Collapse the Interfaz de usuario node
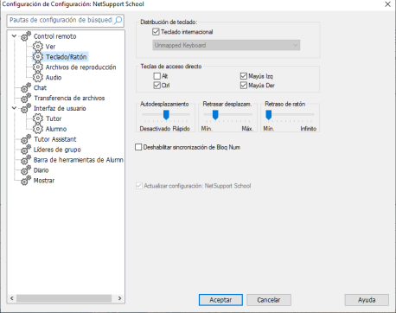Image resolution: width=396 pixels, height=313 pixels. pyautogui.click(x=14, y=108)
